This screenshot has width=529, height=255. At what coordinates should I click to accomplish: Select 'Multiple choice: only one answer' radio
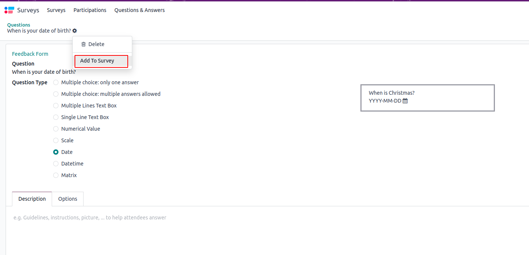click(x=56, y=82)
